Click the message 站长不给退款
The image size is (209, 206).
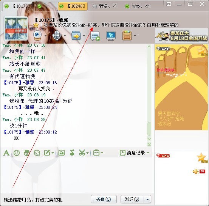pos(25,64)
